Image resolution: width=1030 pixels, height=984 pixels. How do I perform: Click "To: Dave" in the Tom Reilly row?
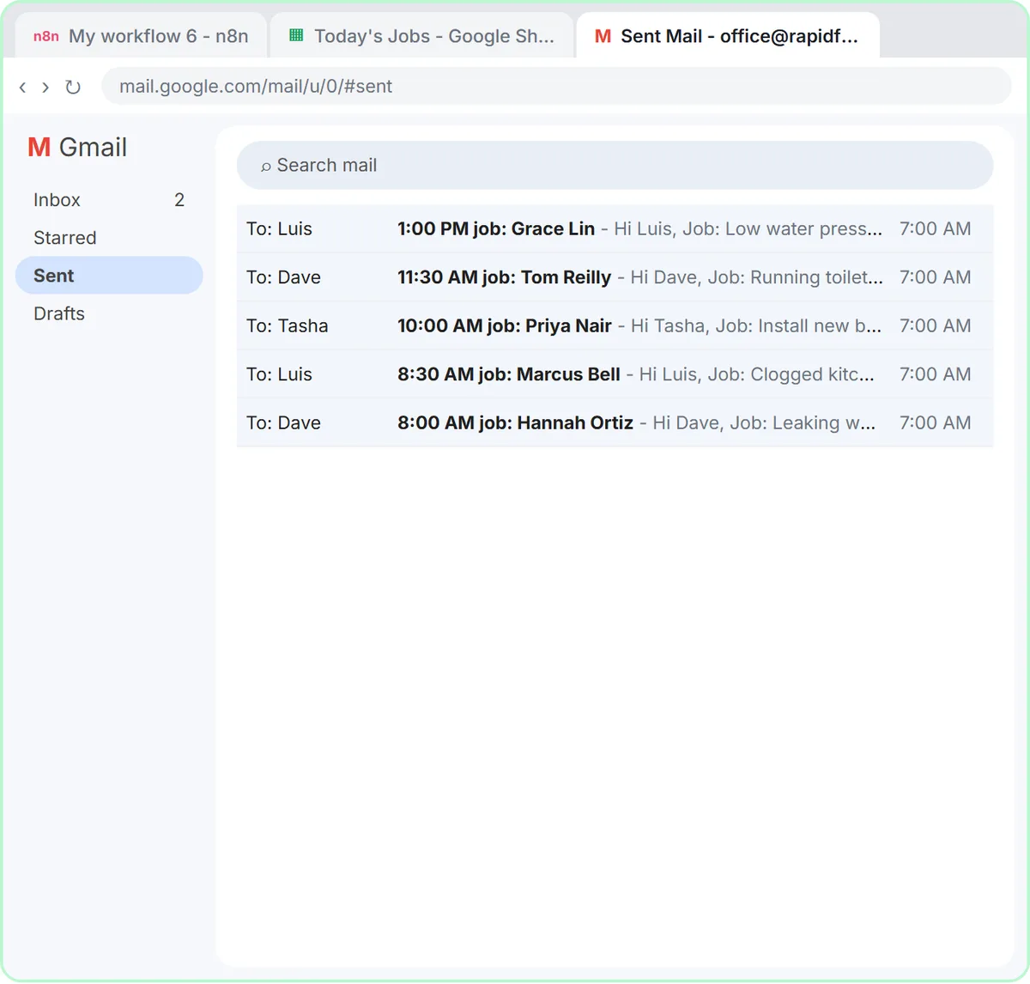click(283, 277)
